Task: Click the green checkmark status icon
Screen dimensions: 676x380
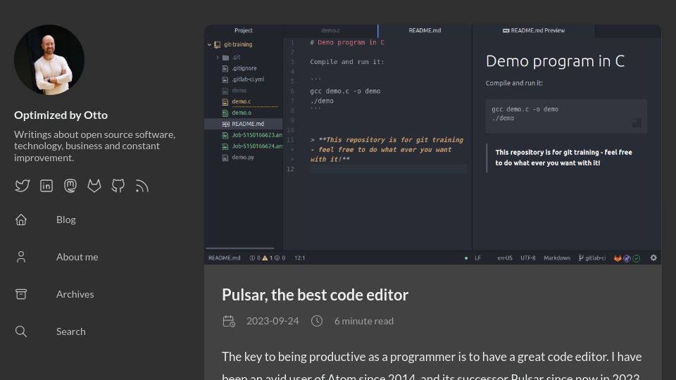Action: (x=637, y=258)
